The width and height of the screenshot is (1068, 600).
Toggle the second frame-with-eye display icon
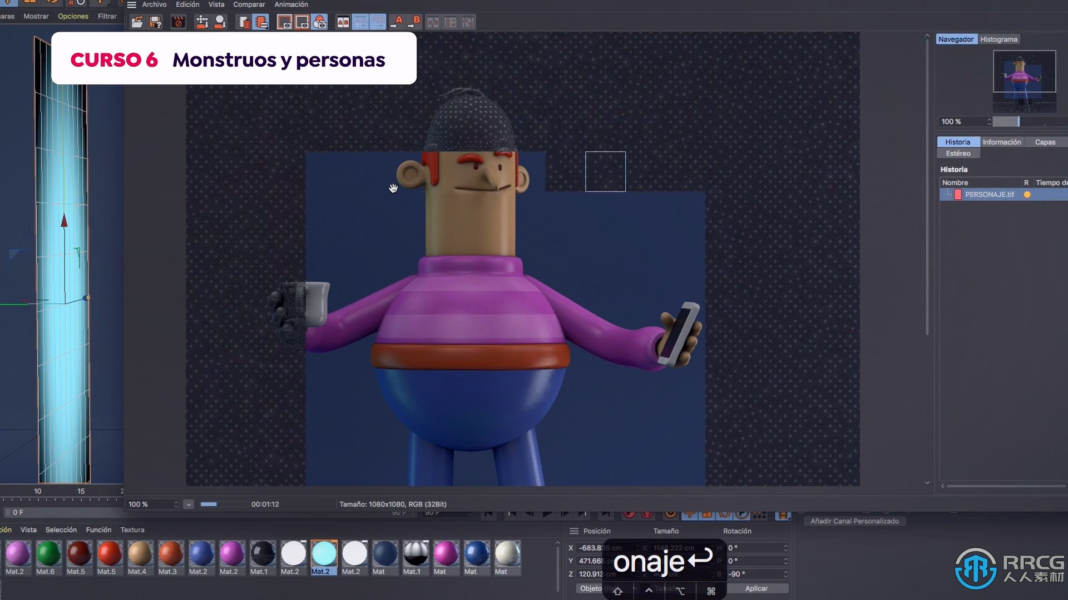click(302, 22)
